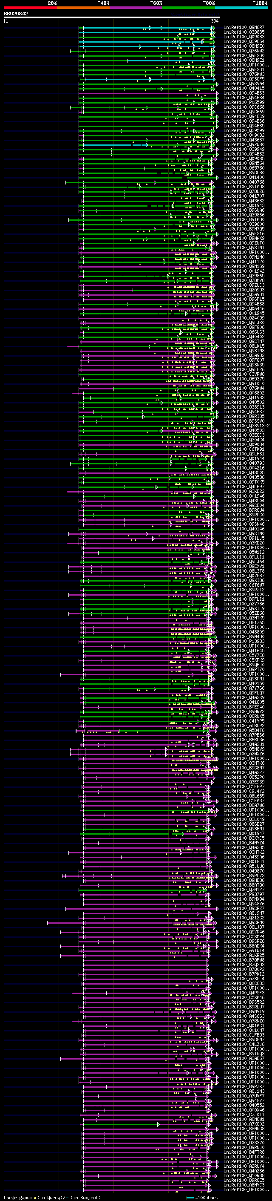Select the UniRef100_B9N4U0 label
This screenshot has height=1201, width=272.
point(244,637)
